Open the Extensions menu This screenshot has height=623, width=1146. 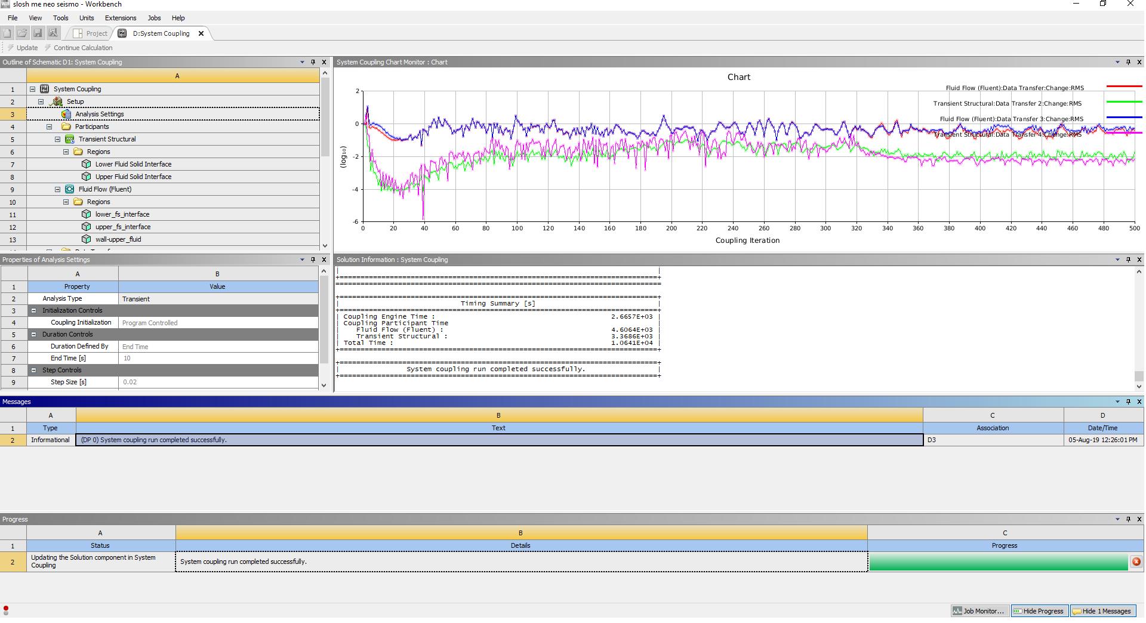point(121,18)
